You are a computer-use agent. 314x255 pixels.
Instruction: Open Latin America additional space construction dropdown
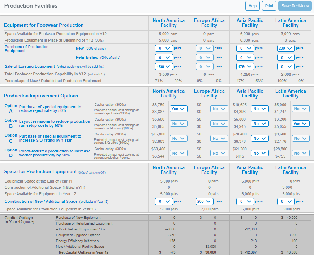point(286,201)
